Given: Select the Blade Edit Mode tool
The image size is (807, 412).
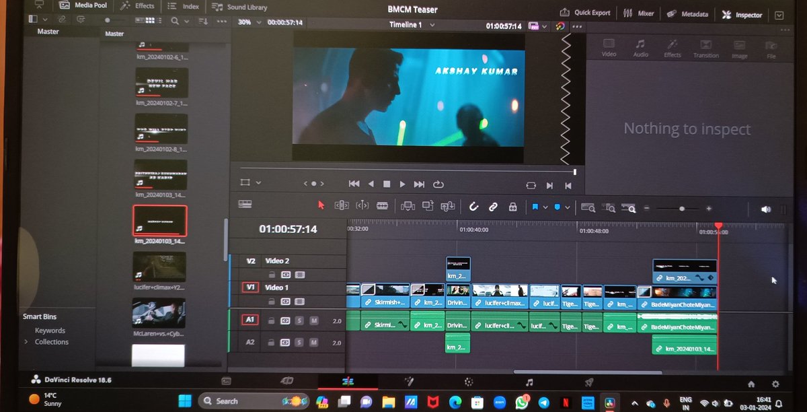Looking at the screenshot, I should [x=382, y=206].
